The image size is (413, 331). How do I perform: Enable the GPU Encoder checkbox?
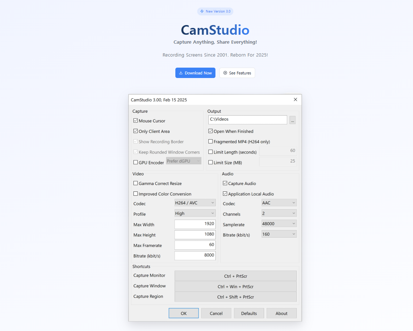point(136,162)
